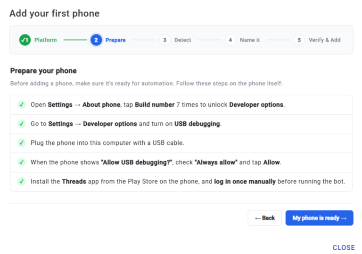This screenshot has height=254, width=362.
Task: Click the step 4 Name it circle
Action: pyautogui.click(x=230, y=40)
